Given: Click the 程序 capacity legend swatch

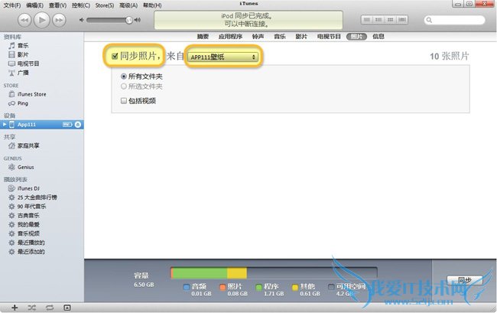Looking at the screenshot, I should (258, 287).
